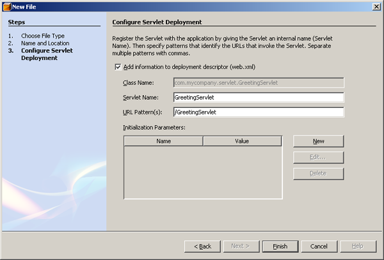
Task: Click the empty initialization parameters table area
Action: pos(202,172)
